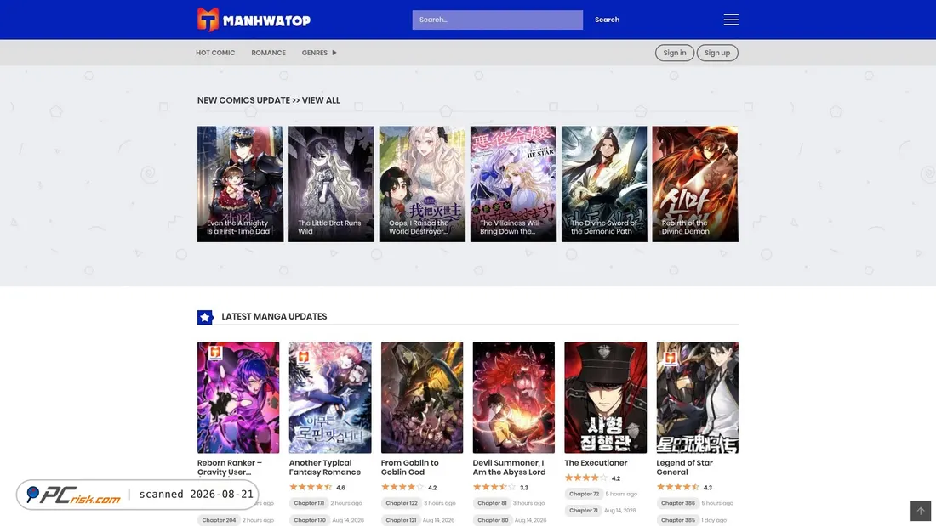Open Chapter 72 of The Executioner

584,494
